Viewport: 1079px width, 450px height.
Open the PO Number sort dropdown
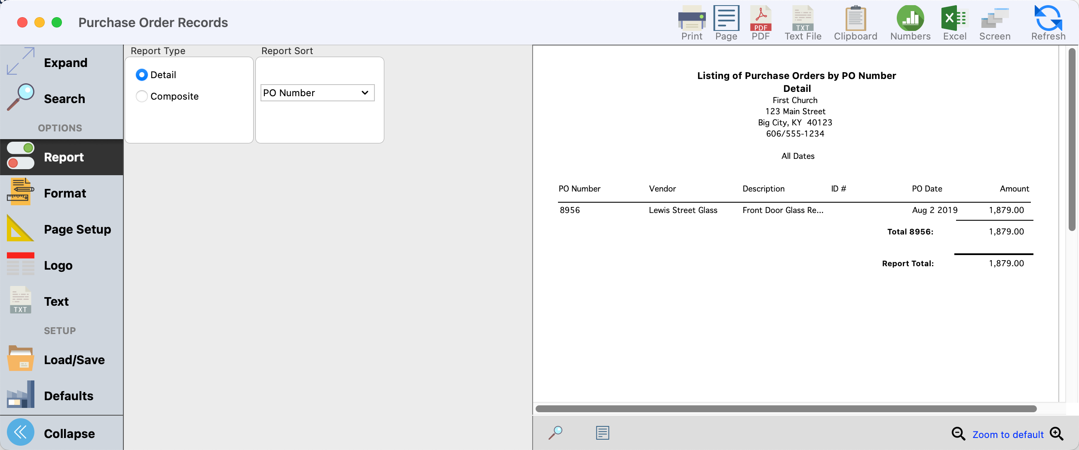click(x=317, y=93)
